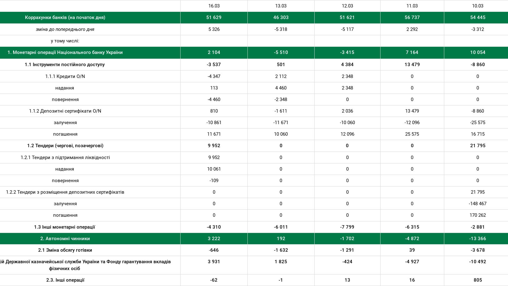The width and height of the screenshot is (508, 286).
Task: Click '1. Монетарні операції Національного банку України'
Action: (65, 52)
